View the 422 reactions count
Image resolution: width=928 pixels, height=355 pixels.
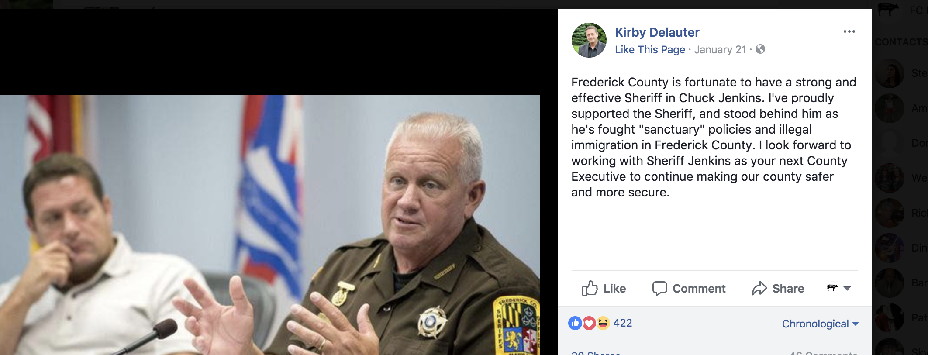tap(623, 323)
